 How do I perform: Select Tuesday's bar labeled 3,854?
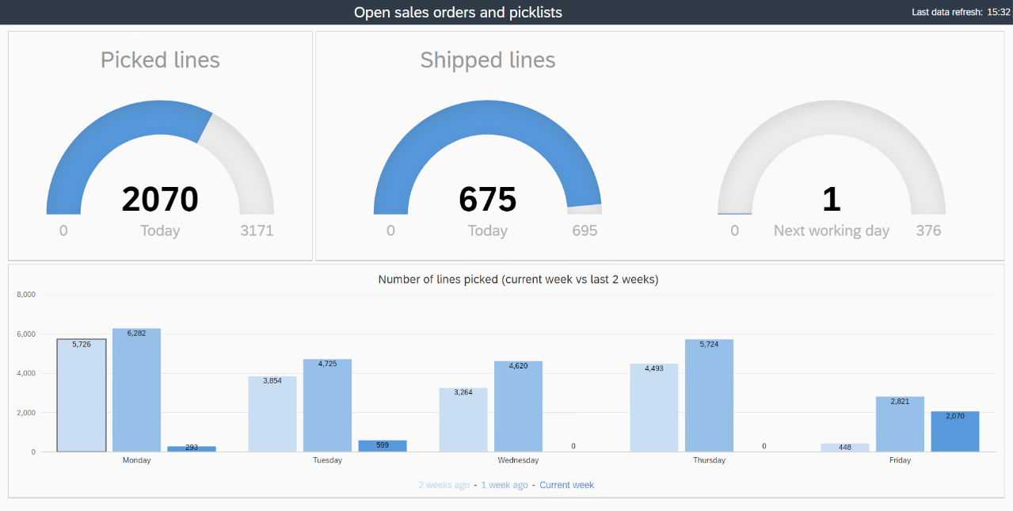point(272,414)
